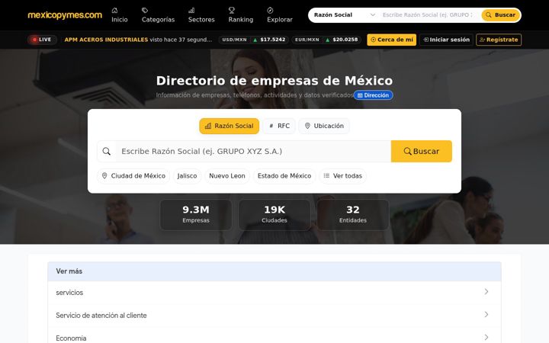Open the Economia list row

pyautogui.click(x=274, y=335)
